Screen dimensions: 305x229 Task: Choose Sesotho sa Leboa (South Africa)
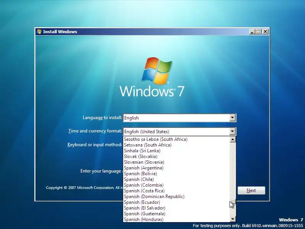[177, 139]
